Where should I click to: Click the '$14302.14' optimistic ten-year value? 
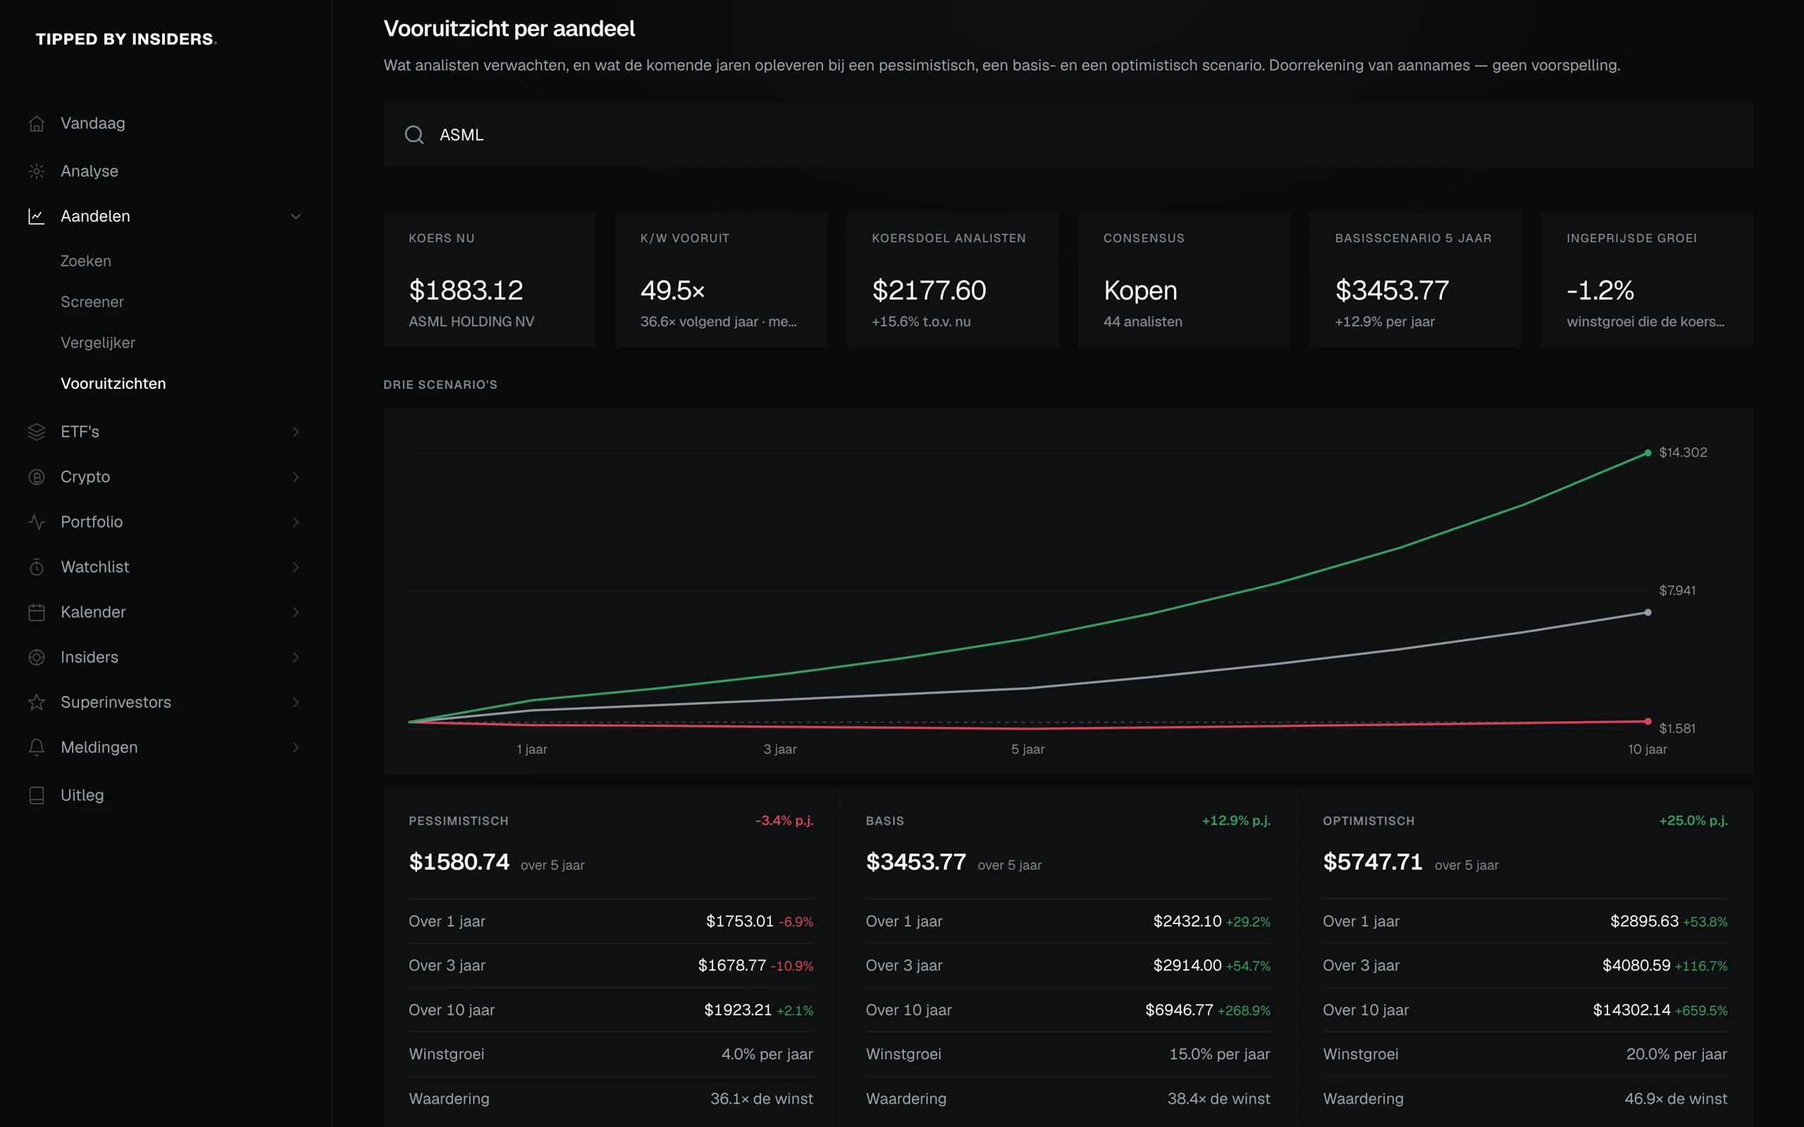[x=1631, y=1010]
